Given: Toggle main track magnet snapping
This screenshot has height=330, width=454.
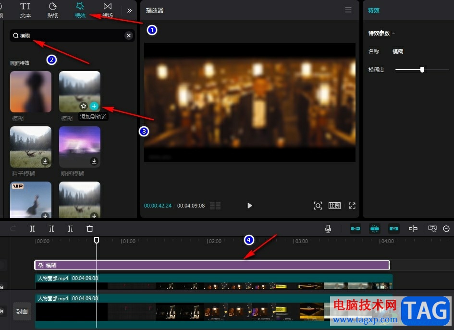Looking at the screenshot, I should tap(355, 229).
